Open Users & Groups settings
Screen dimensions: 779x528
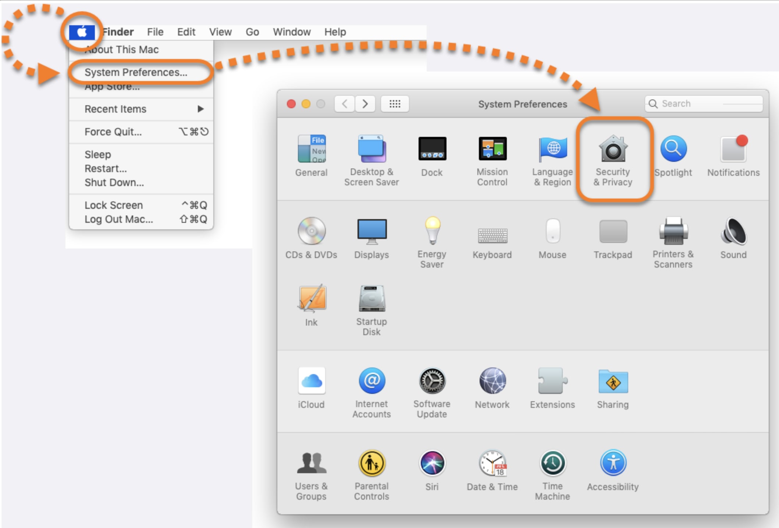[311, 463]
